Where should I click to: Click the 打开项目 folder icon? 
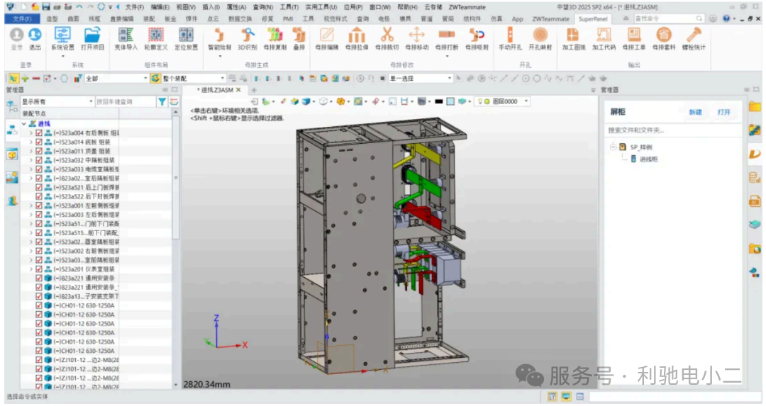(91, 35)
